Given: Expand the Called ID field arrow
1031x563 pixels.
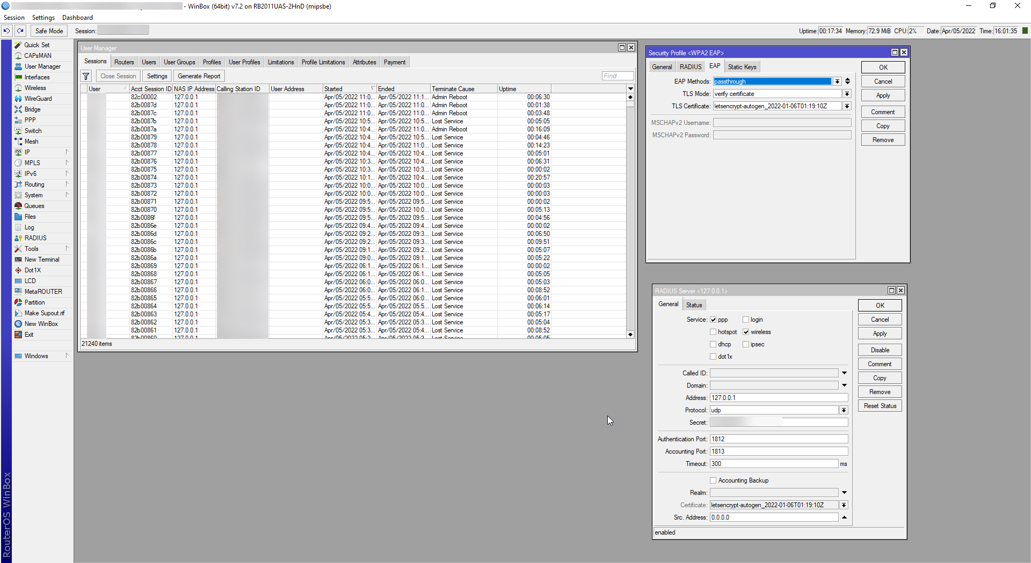Looking at the screenshot, I should pyautogui.click(x=844, y=373).
